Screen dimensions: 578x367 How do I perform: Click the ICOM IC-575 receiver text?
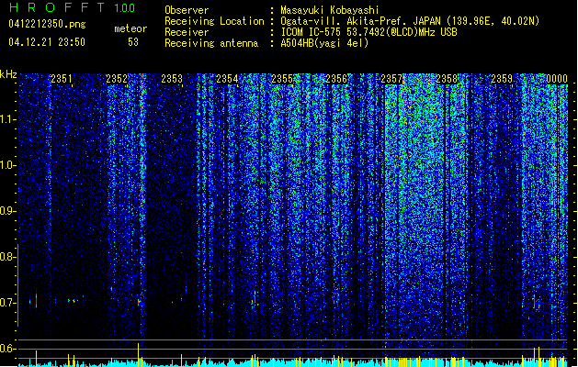tap(368, 32)
